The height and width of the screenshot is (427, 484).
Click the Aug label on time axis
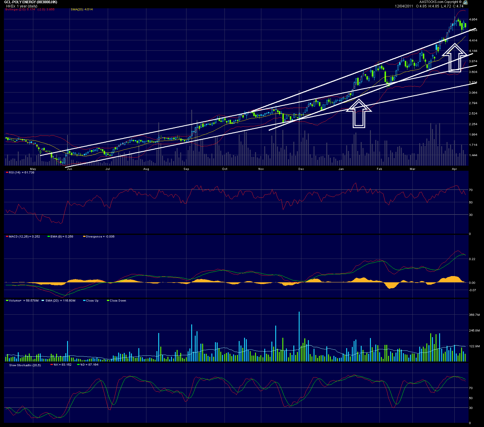146,169
